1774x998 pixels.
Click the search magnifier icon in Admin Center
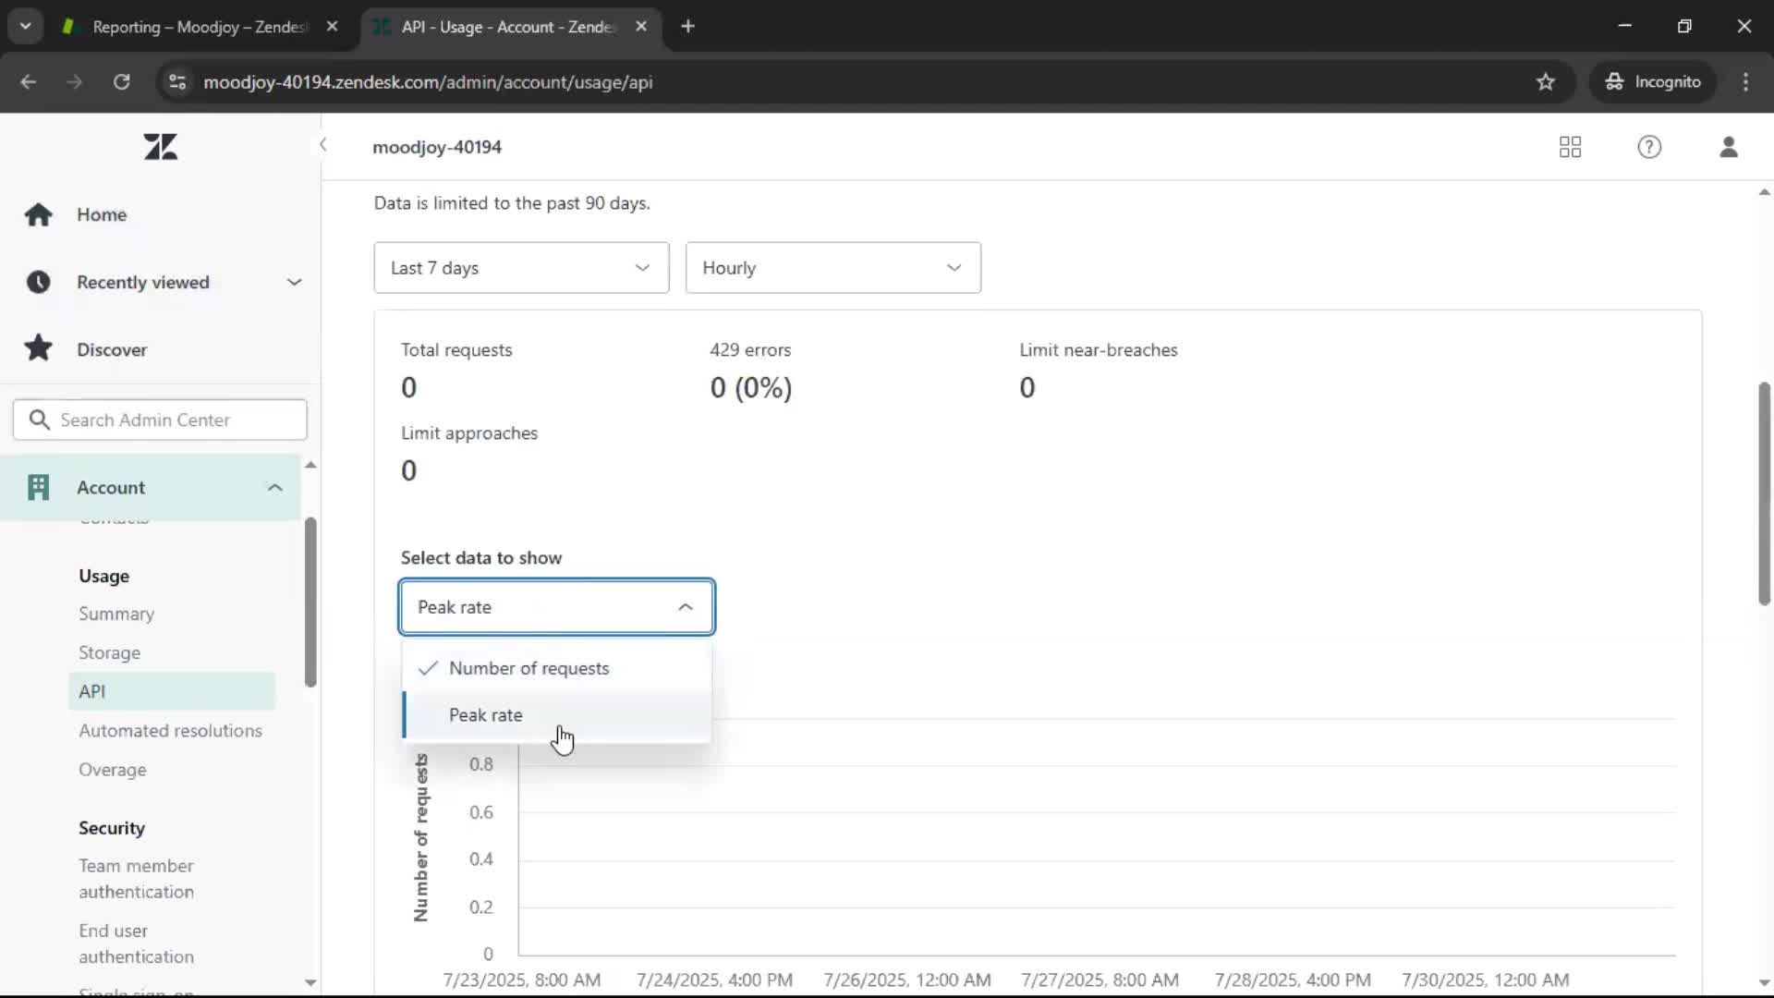point(39,420)
